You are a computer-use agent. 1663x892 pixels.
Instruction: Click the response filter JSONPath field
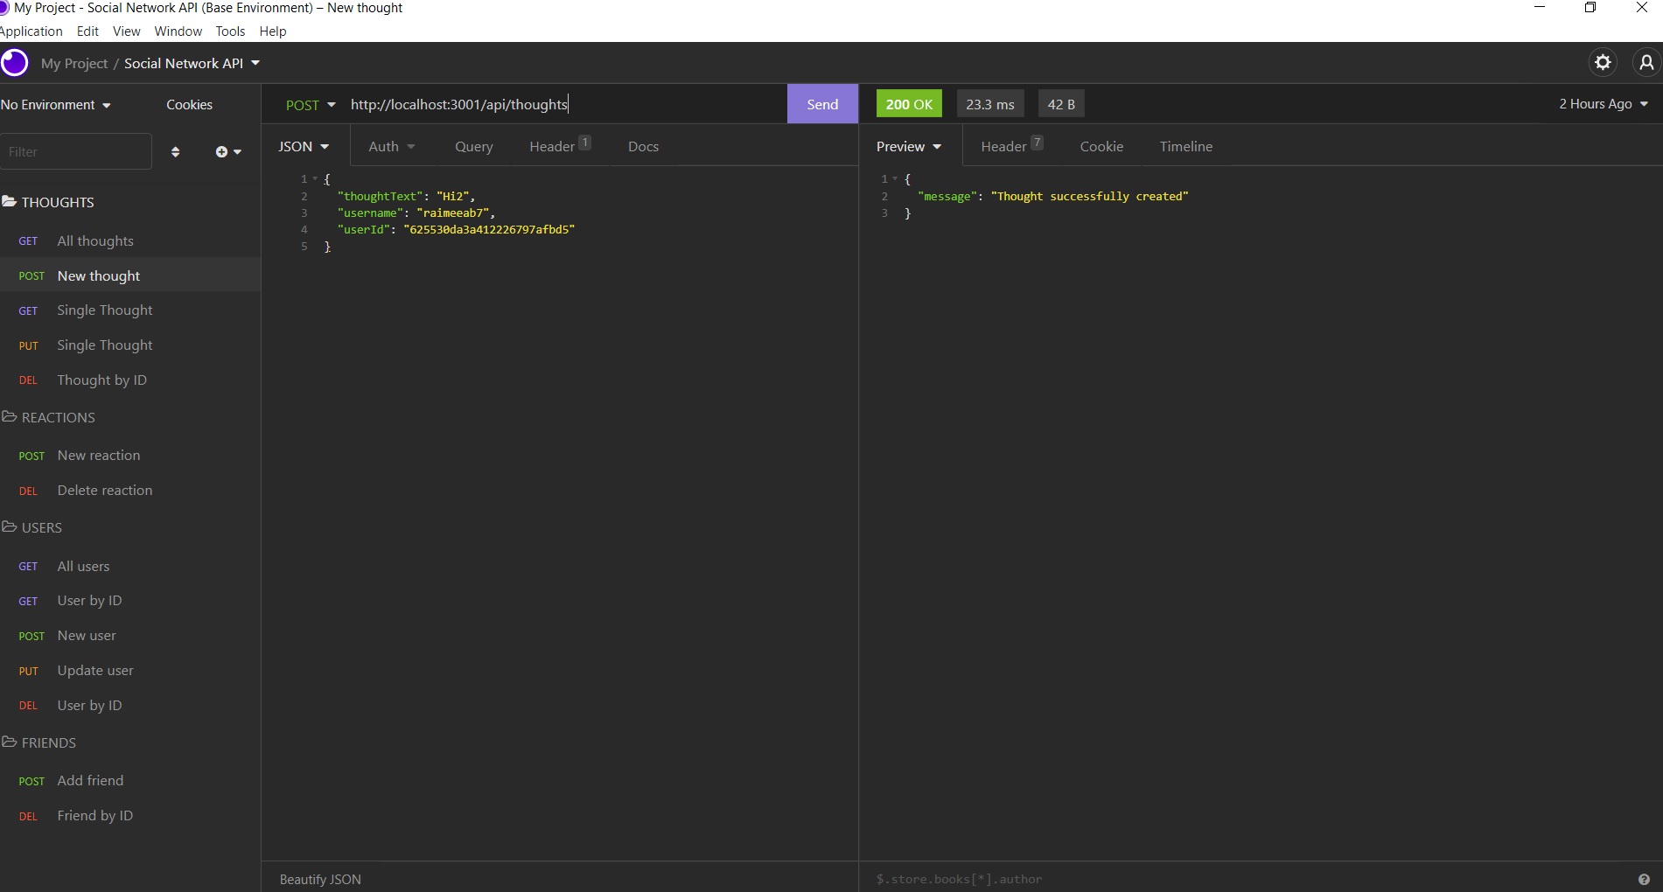coord(1251,880)
